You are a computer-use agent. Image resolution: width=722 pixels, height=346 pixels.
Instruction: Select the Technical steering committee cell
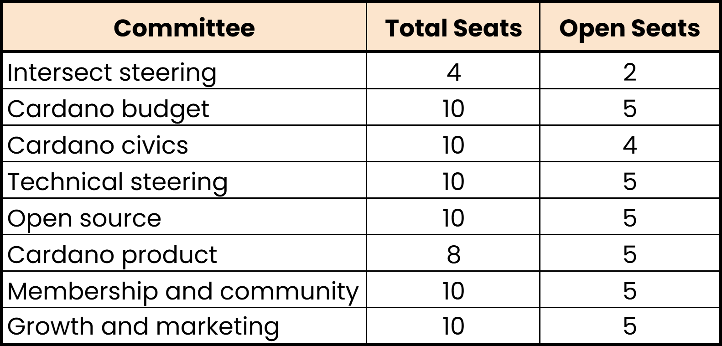pos(117,181)
